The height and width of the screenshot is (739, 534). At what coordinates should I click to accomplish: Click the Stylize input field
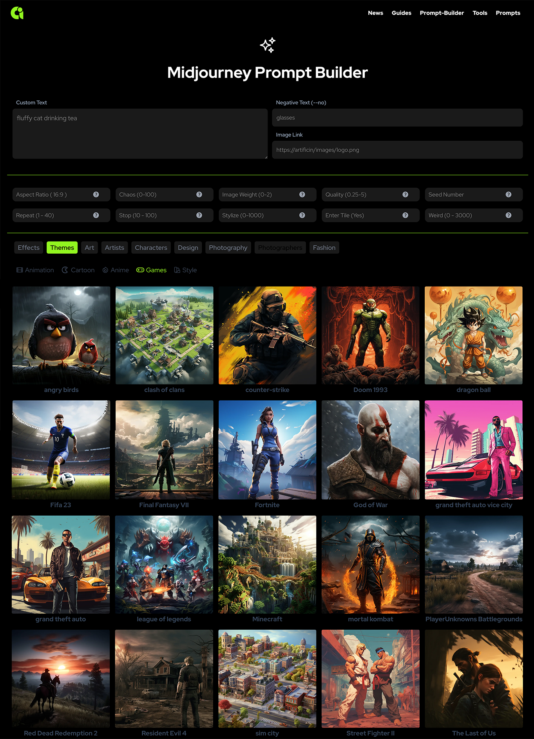point(267,215)
